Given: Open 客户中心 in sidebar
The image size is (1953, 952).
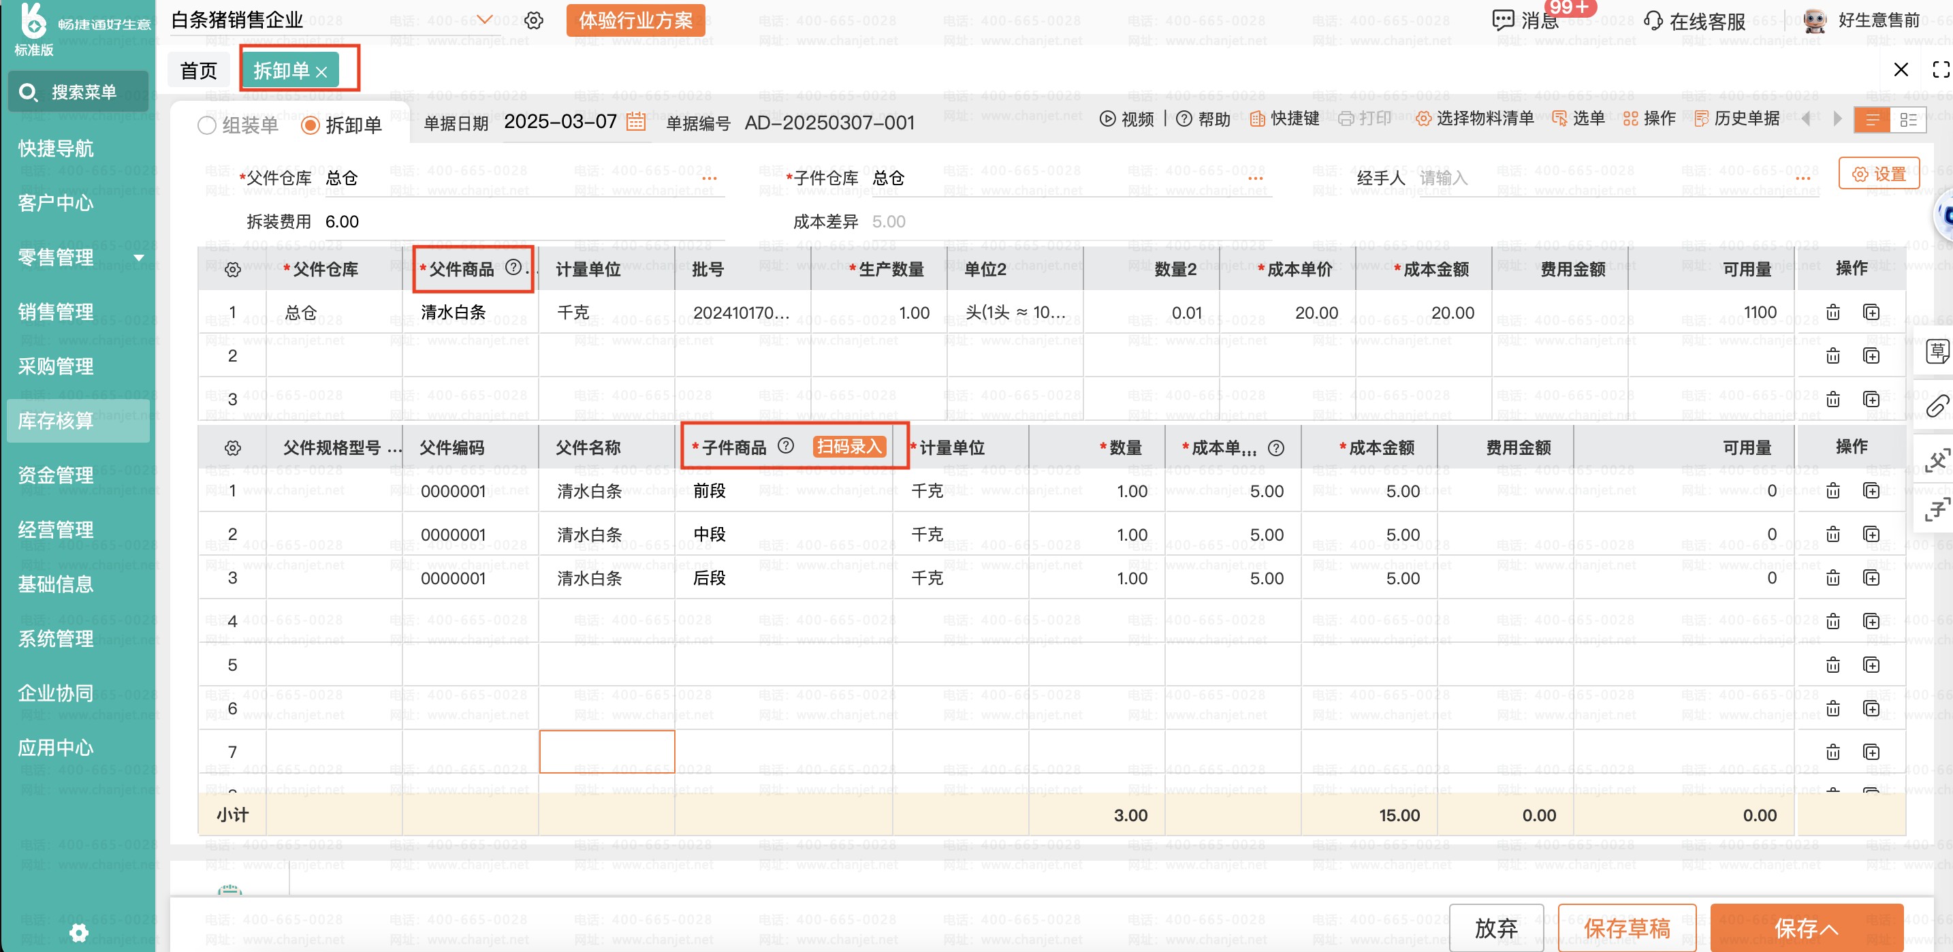Looking at the screenshot, I should tap(55, 203).
